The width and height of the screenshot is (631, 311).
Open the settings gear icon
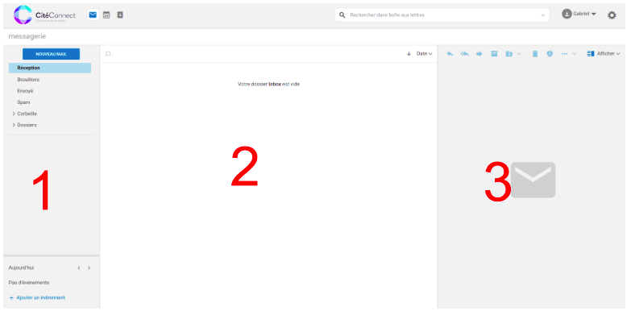point(612,15)
